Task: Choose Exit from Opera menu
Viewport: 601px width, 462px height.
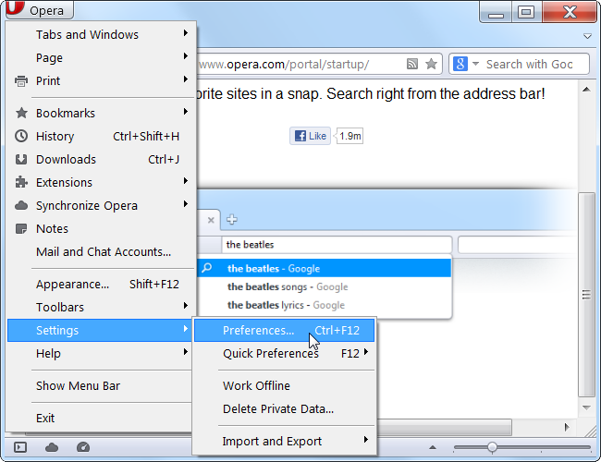Action: click(x=102, y=418)
